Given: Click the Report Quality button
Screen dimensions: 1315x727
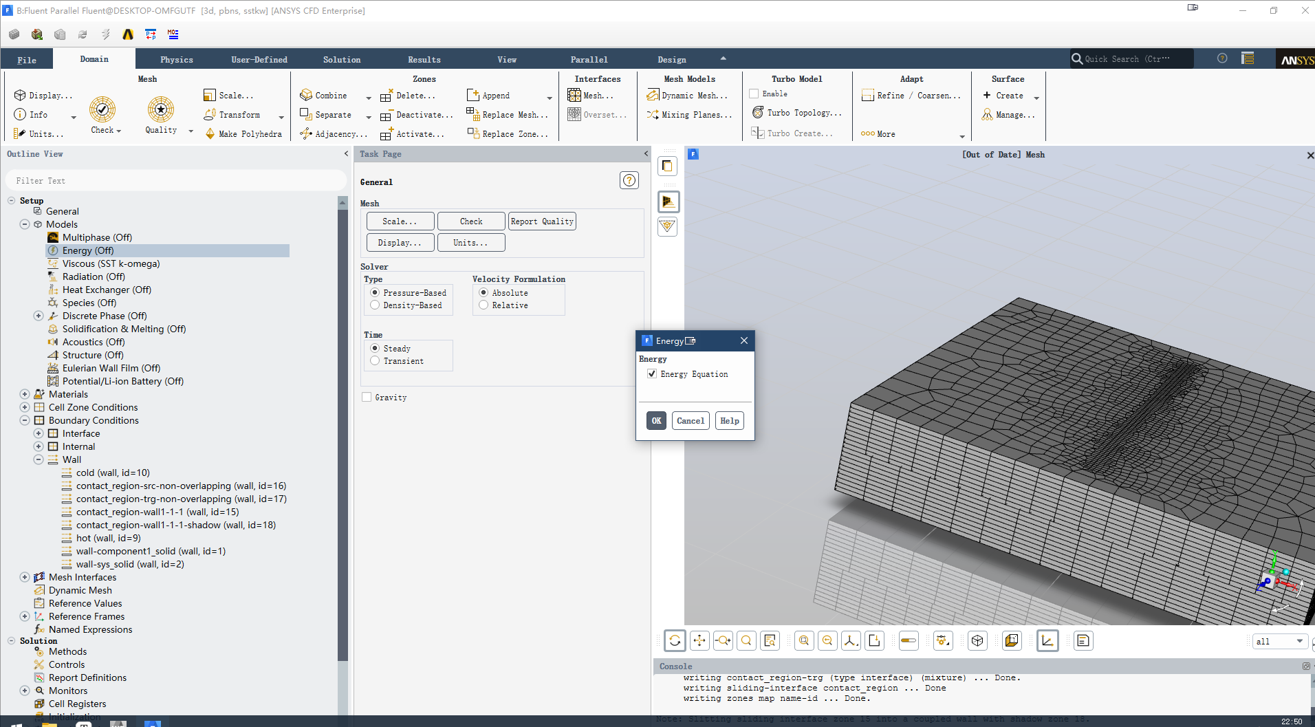Looking at the screenshot, I should [x=542, y=221].
